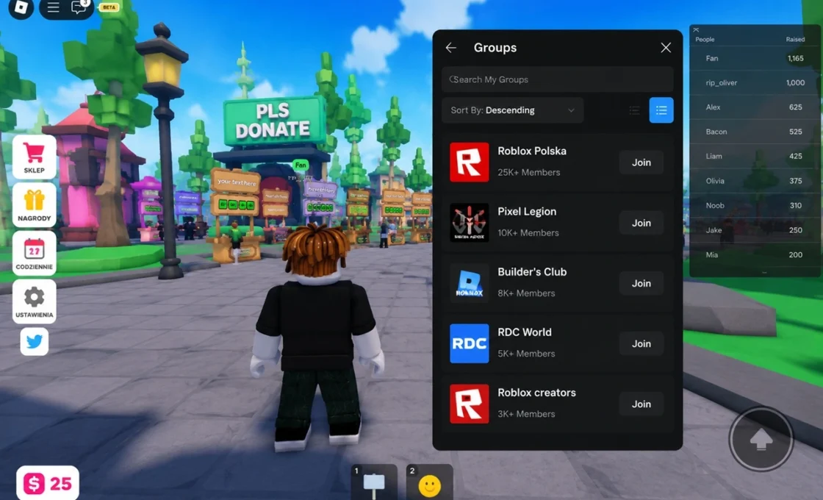Join the RDC World group
823x500 pixels.
641,343
